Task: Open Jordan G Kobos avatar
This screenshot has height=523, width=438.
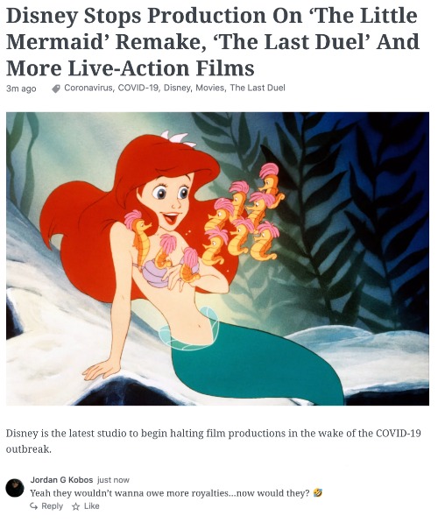Action: [x=15, y=488]
